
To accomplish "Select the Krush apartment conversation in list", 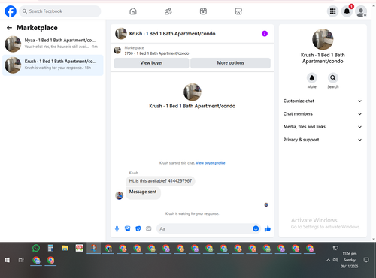I will coord(53,65).
